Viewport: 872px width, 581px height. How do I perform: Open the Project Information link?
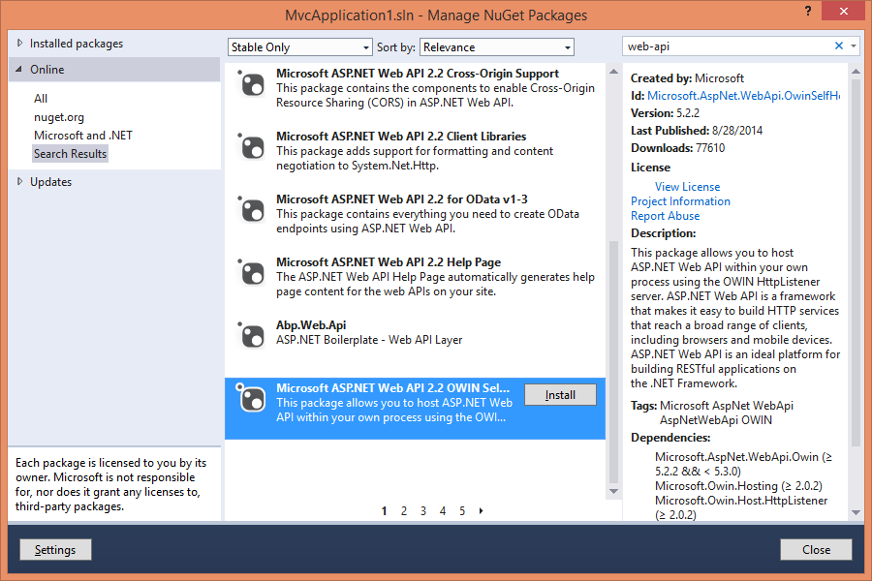pos(680,201)
